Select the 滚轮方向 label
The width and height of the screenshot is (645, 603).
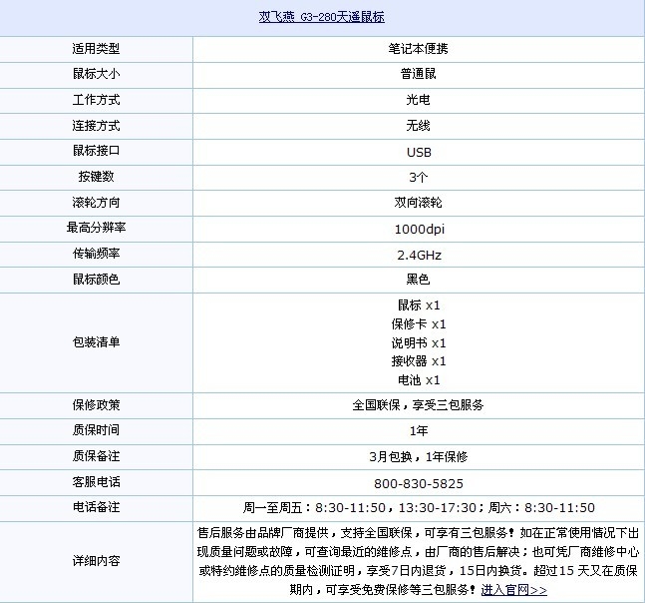pos(97,203)
